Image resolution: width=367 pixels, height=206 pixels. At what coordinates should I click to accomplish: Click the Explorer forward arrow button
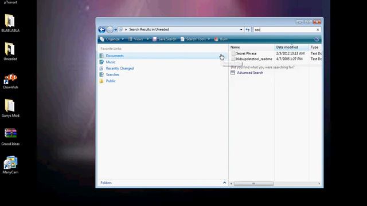(110, 30)
